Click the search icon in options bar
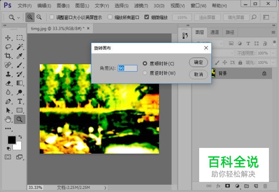279x192 pixels. 254,17
